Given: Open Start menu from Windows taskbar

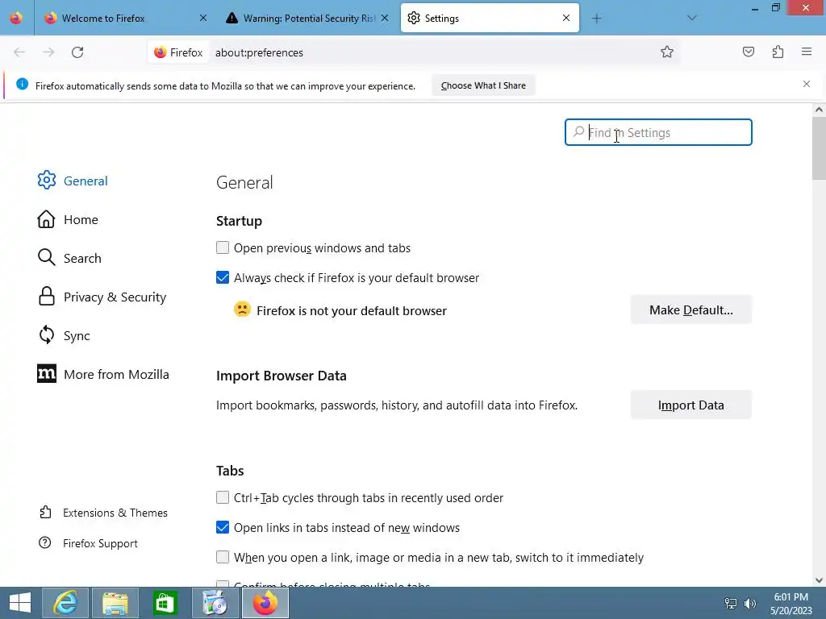Looking at the screenshot, I should click(20, 603).
